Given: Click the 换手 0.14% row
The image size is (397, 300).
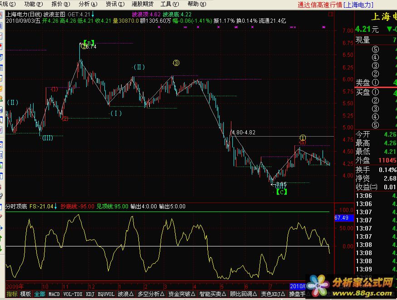Looking at the screenshot, I should [x=376, y=170].
